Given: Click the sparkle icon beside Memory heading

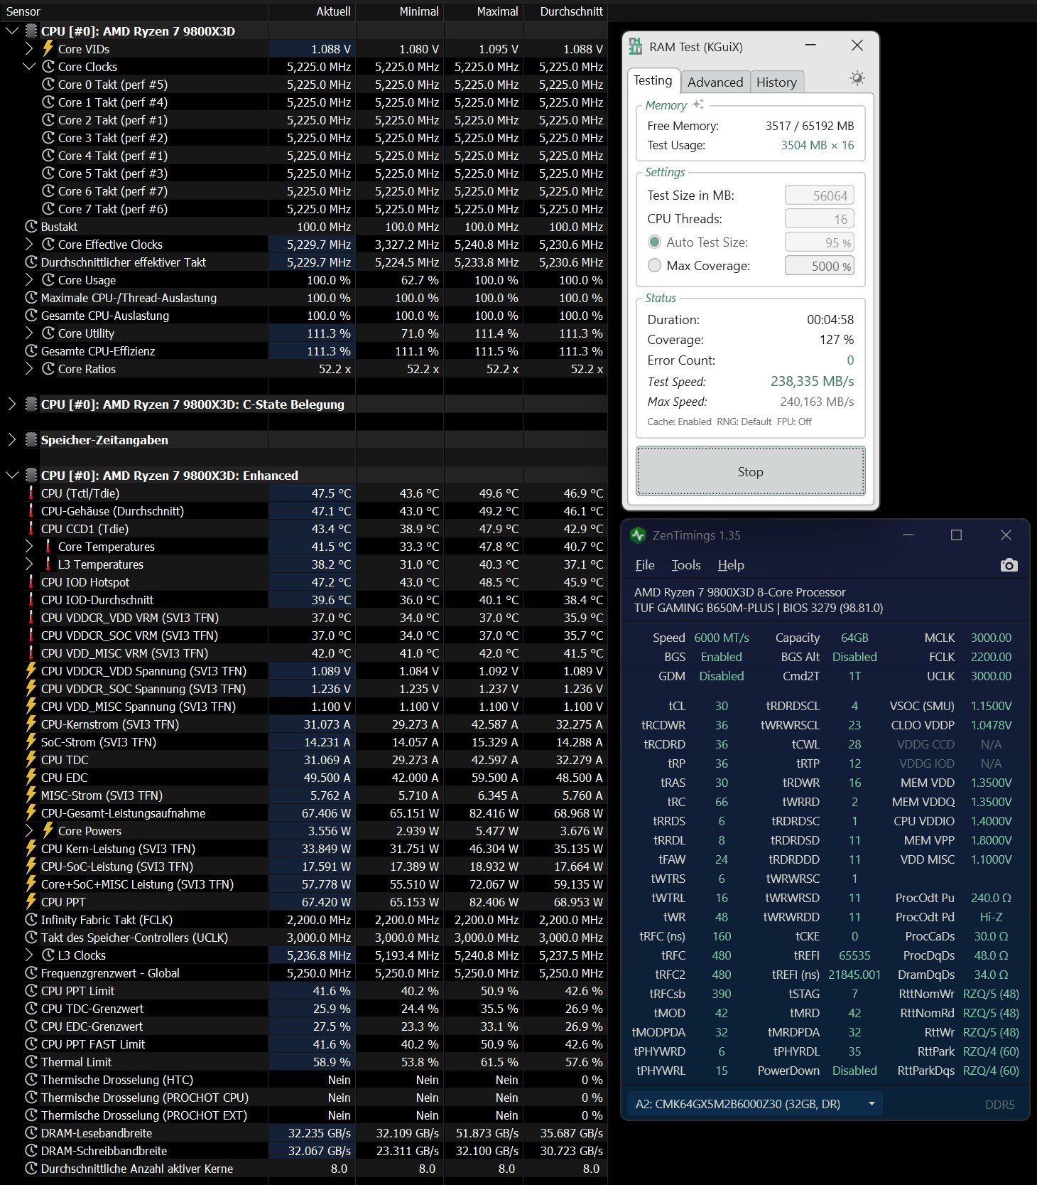Looking at the screenshot, I should click(698, 104).
